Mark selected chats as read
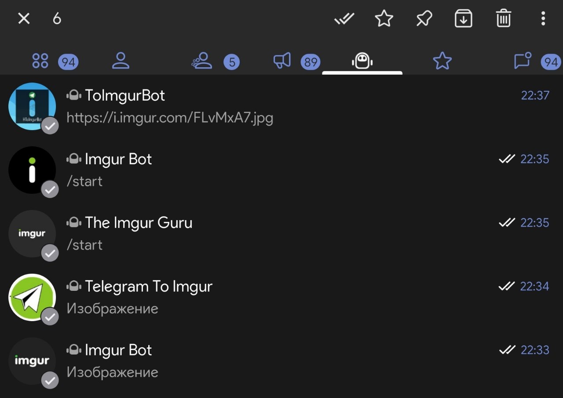The image size is (563, 398). coord(344,19)
